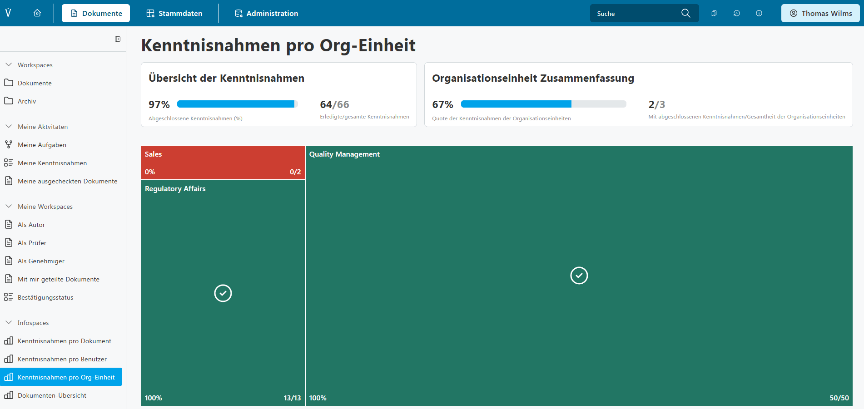
Task: Click the 97% Kenntnisnahmen progress bar
Action: (237, 104)
